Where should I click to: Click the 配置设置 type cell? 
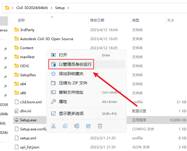(x=139, y=111)
